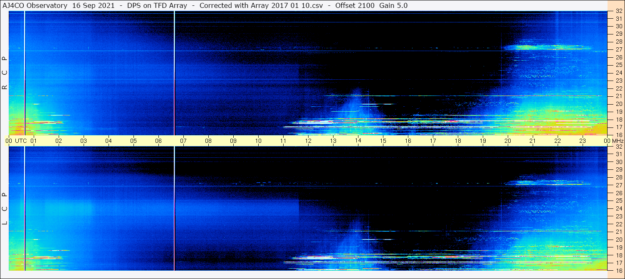Pick the 03 hour tick on the UTC axis
The height and width of the screenshot is (279, 625).
tap(84, 141)
